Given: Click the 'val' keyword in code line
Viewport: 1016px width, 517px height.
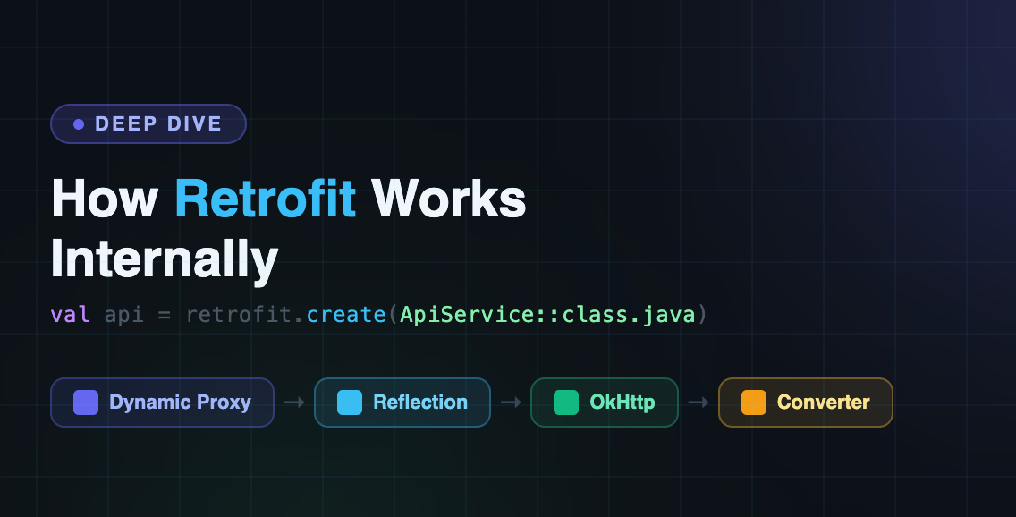Looking at the screenshot, I should tap(70, 315).
